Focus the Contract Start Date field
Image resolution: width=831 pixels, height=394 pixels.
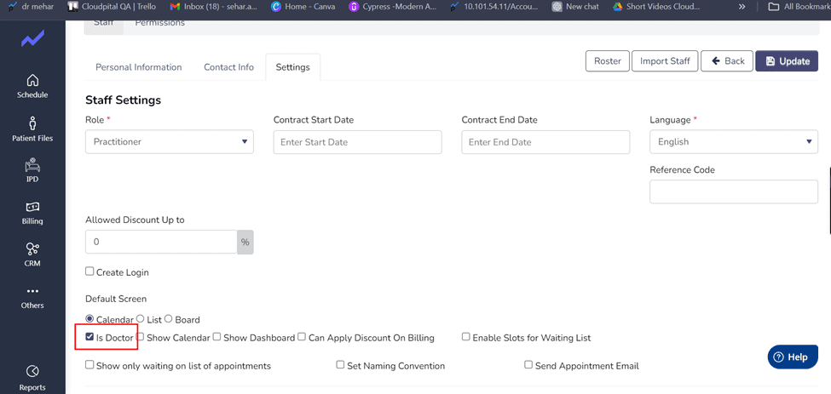pos(358,142)
